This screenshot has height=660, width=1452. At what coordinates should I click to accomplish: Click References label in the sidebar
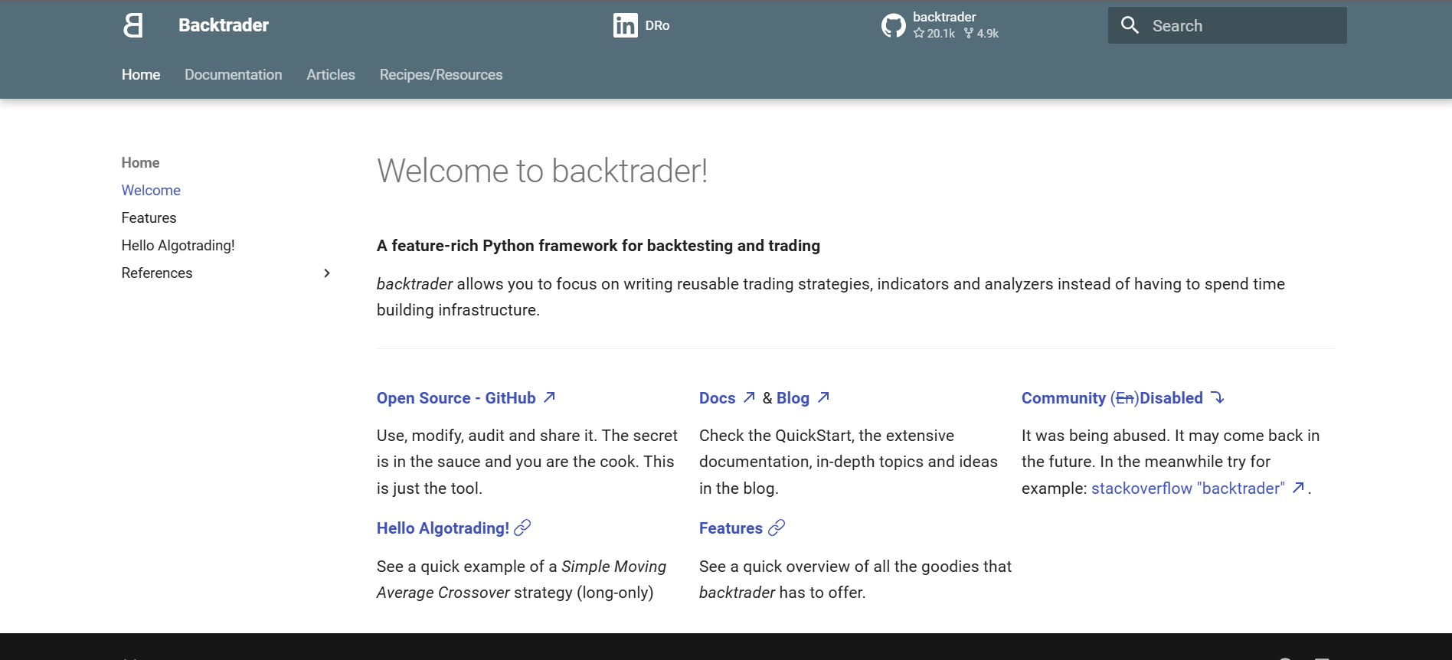coord(157,273)
